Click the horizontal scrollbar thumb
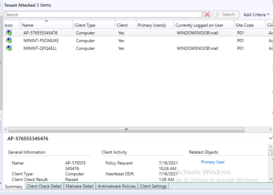Viewport: 273px width, 195px height. [126, 129]
